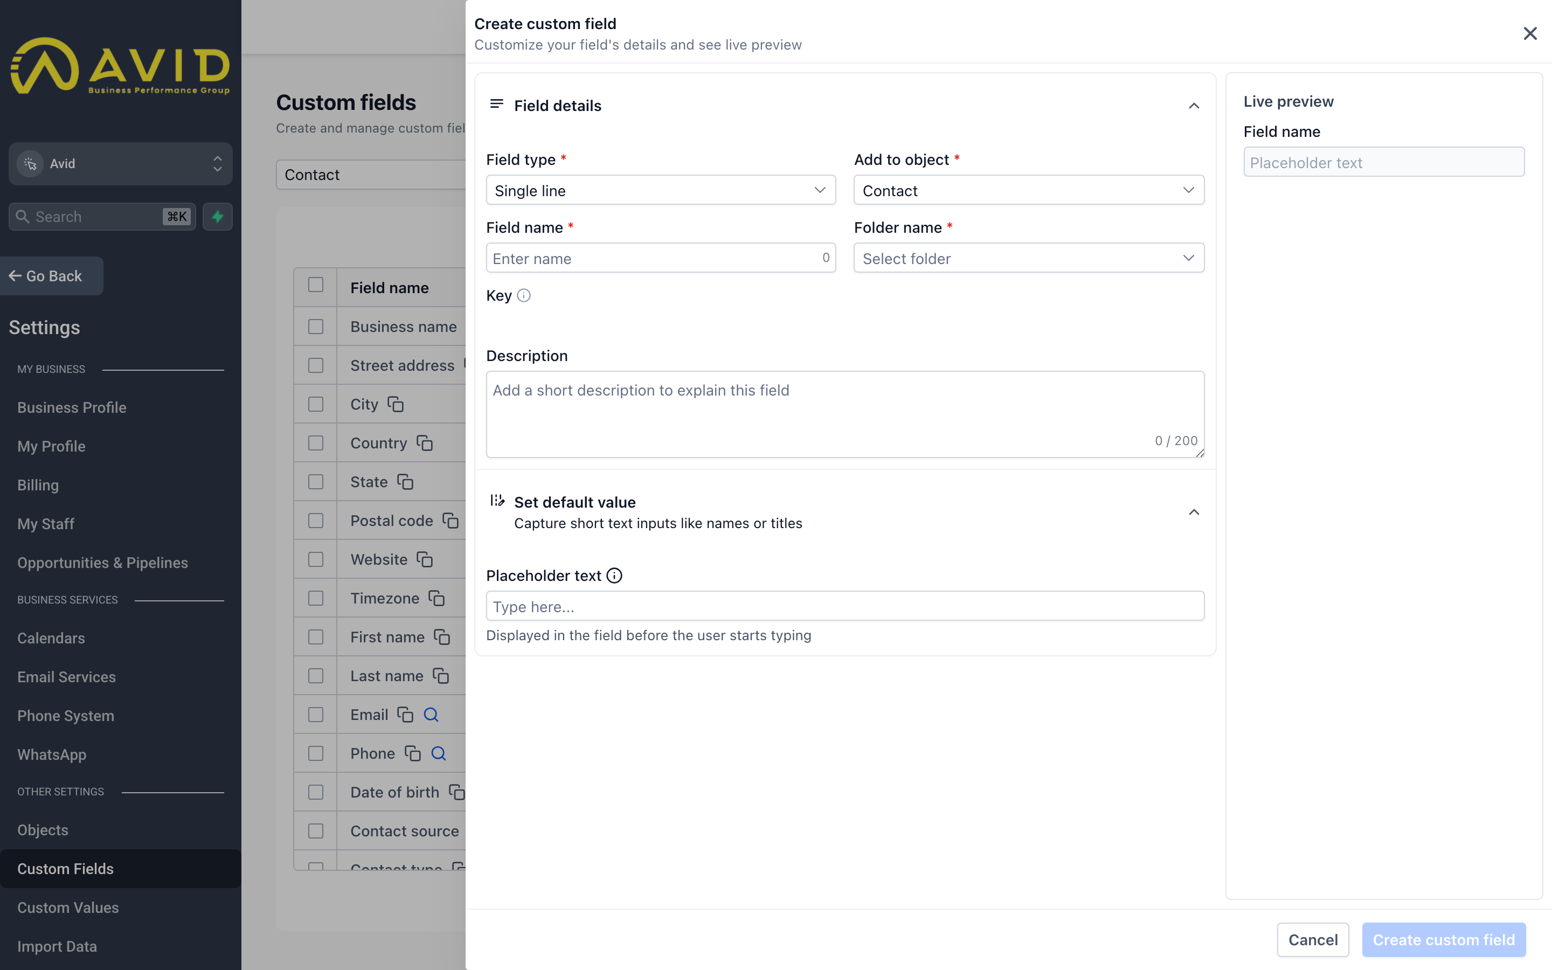Image resolution: width=1552 pixels, height=970 pixels.
Task: Open Opportunities & Pipelines settings
Action: tap(102, 563)
